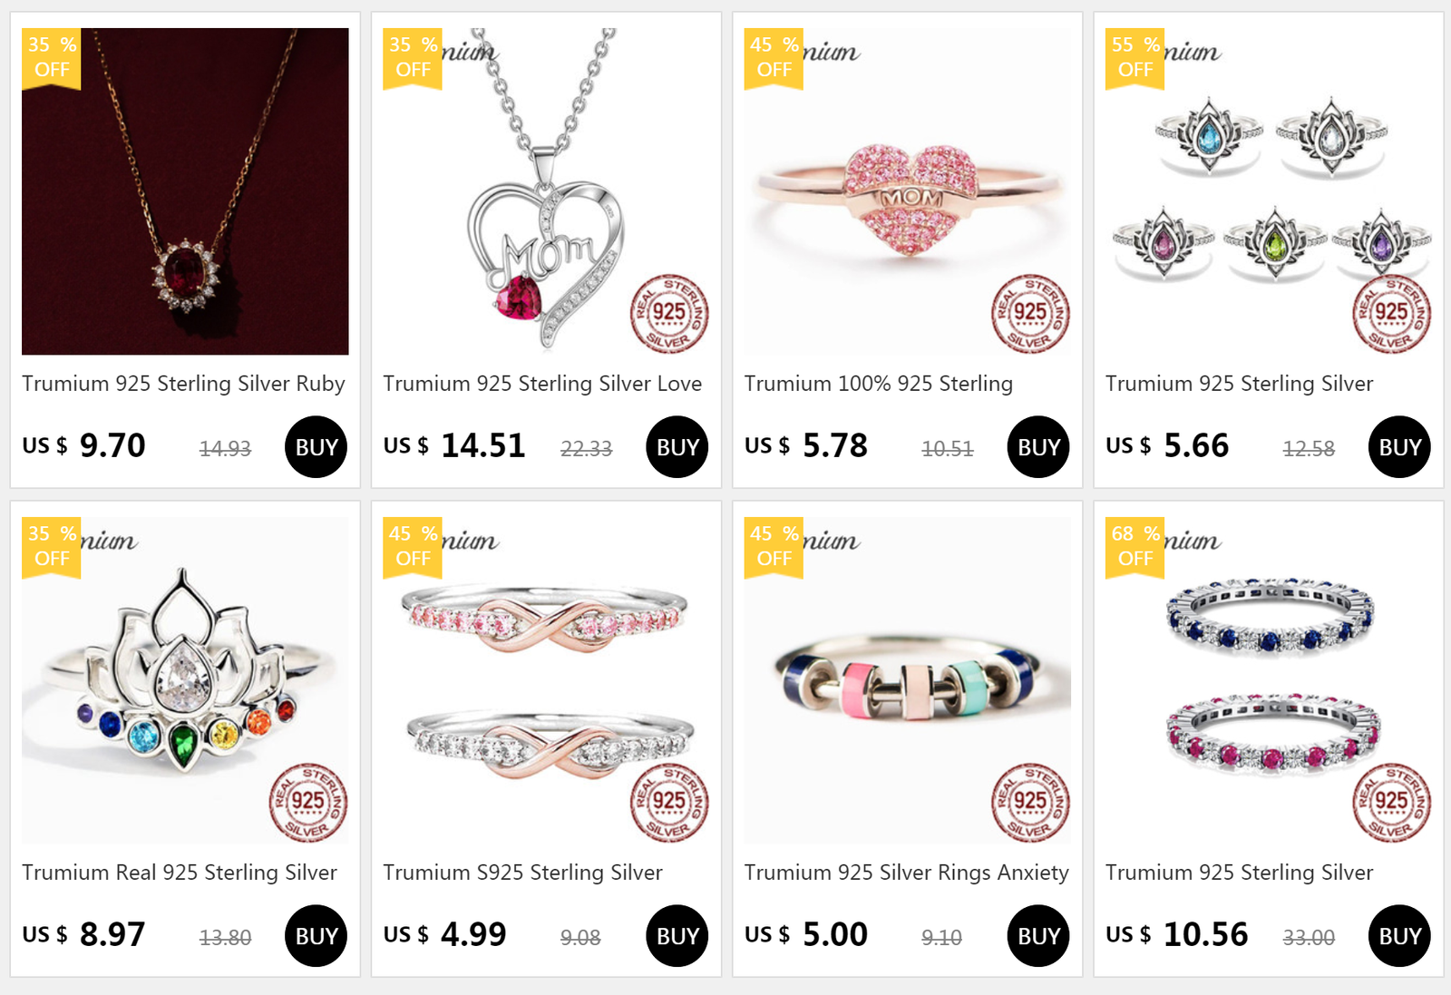Open the ruby pendant necklace product image
Screen dimensions: 1451x995
185,191
